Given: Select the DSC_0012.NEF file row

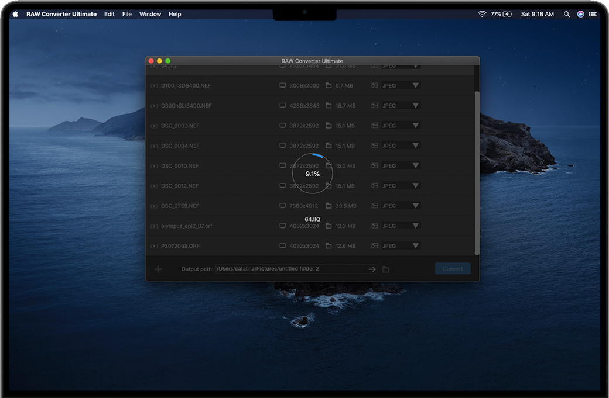Looking at the screenshot, I should coord(180,186).
